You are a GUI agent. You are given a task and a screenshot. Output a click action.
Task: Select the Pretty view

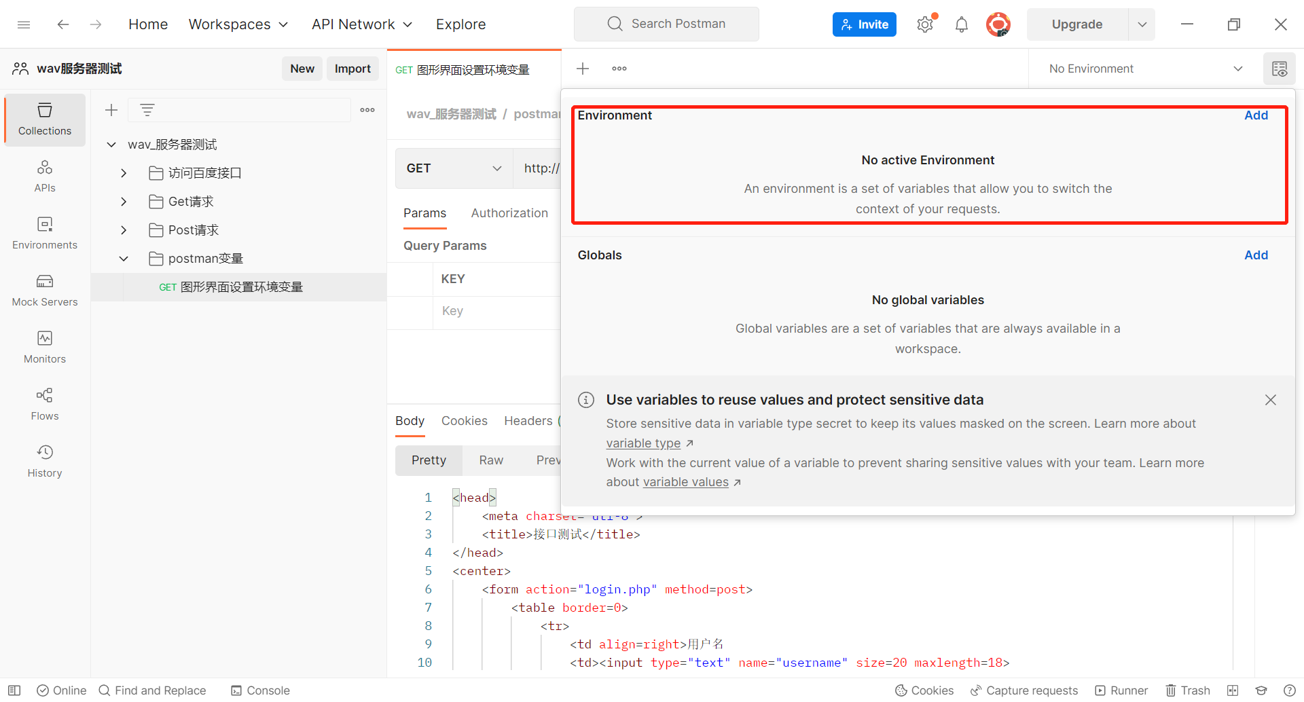point(429,460)
